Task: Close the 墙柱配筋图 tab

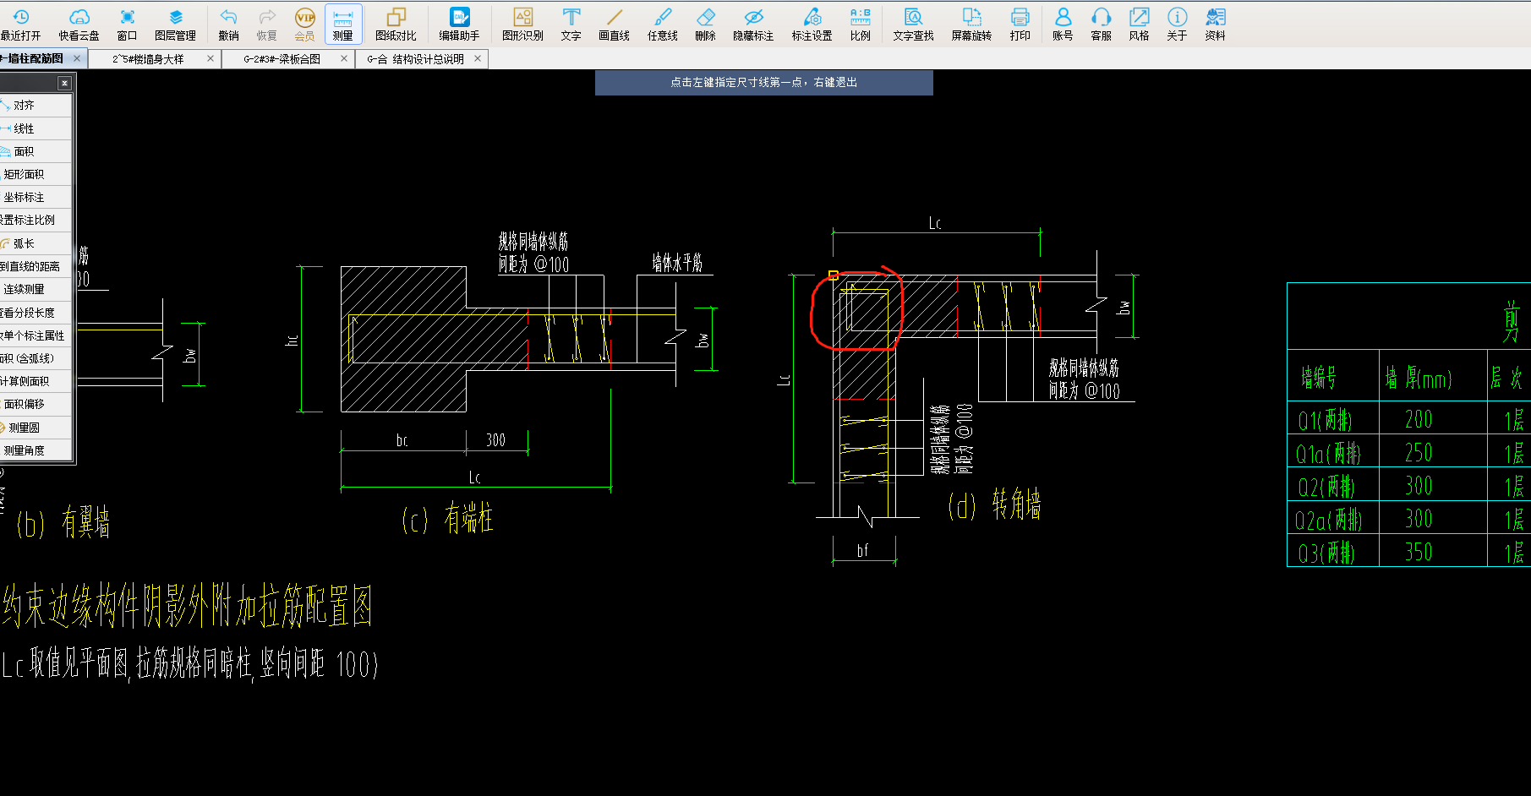Action: 77,58
